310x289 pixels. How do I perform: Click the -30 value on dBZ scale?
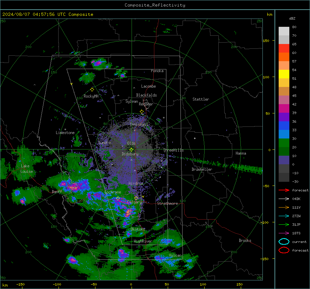(x=295, y=181)
